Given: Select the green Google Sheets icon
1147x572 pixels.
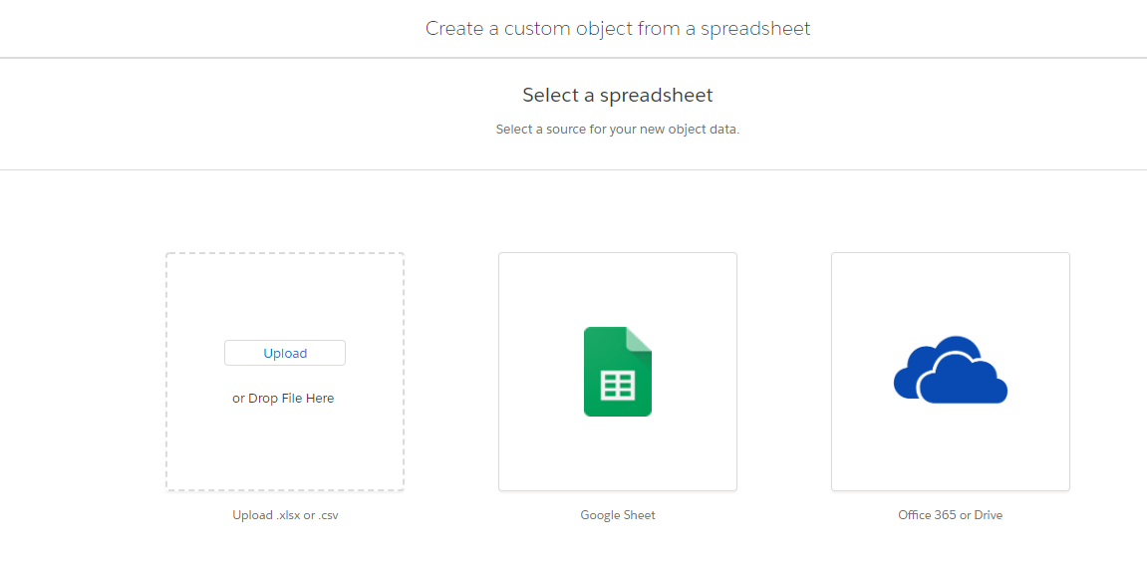Looking at the screenshot, I should pyautogui.click(x=618, y=372).
